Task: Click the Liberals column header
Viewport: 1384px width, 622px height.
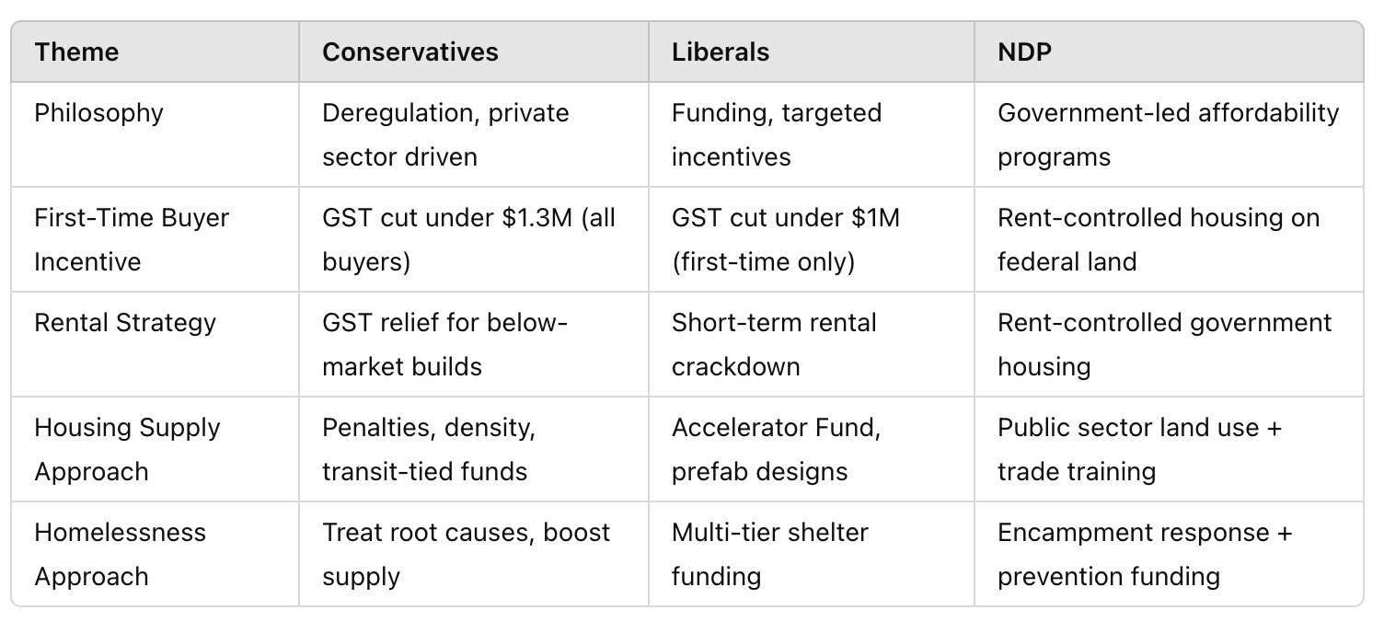Action: click(721, 52)
